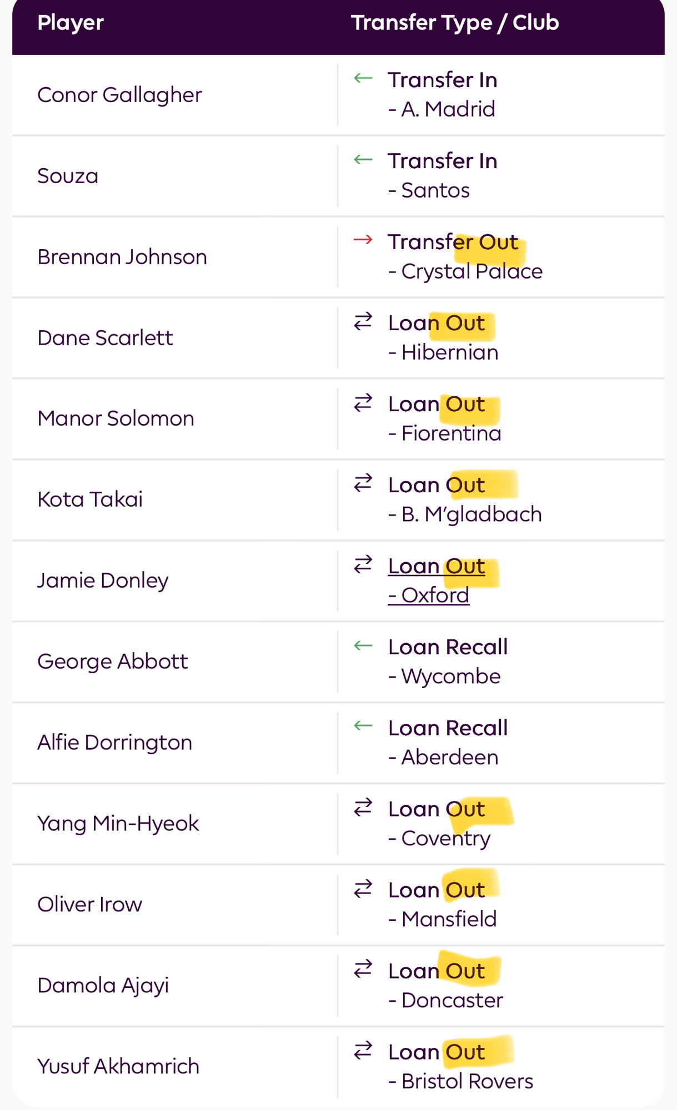
Task: Click the loan swap icon for Jamie Donley
Action: [x=363, y=564]
